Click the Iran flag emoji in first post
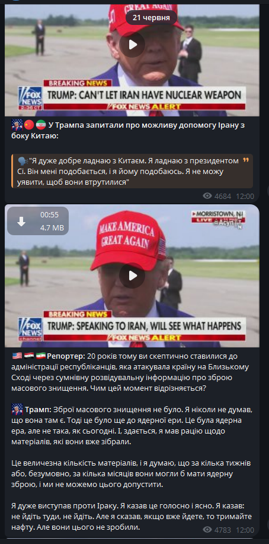269x544 pixels. [40, 125]
